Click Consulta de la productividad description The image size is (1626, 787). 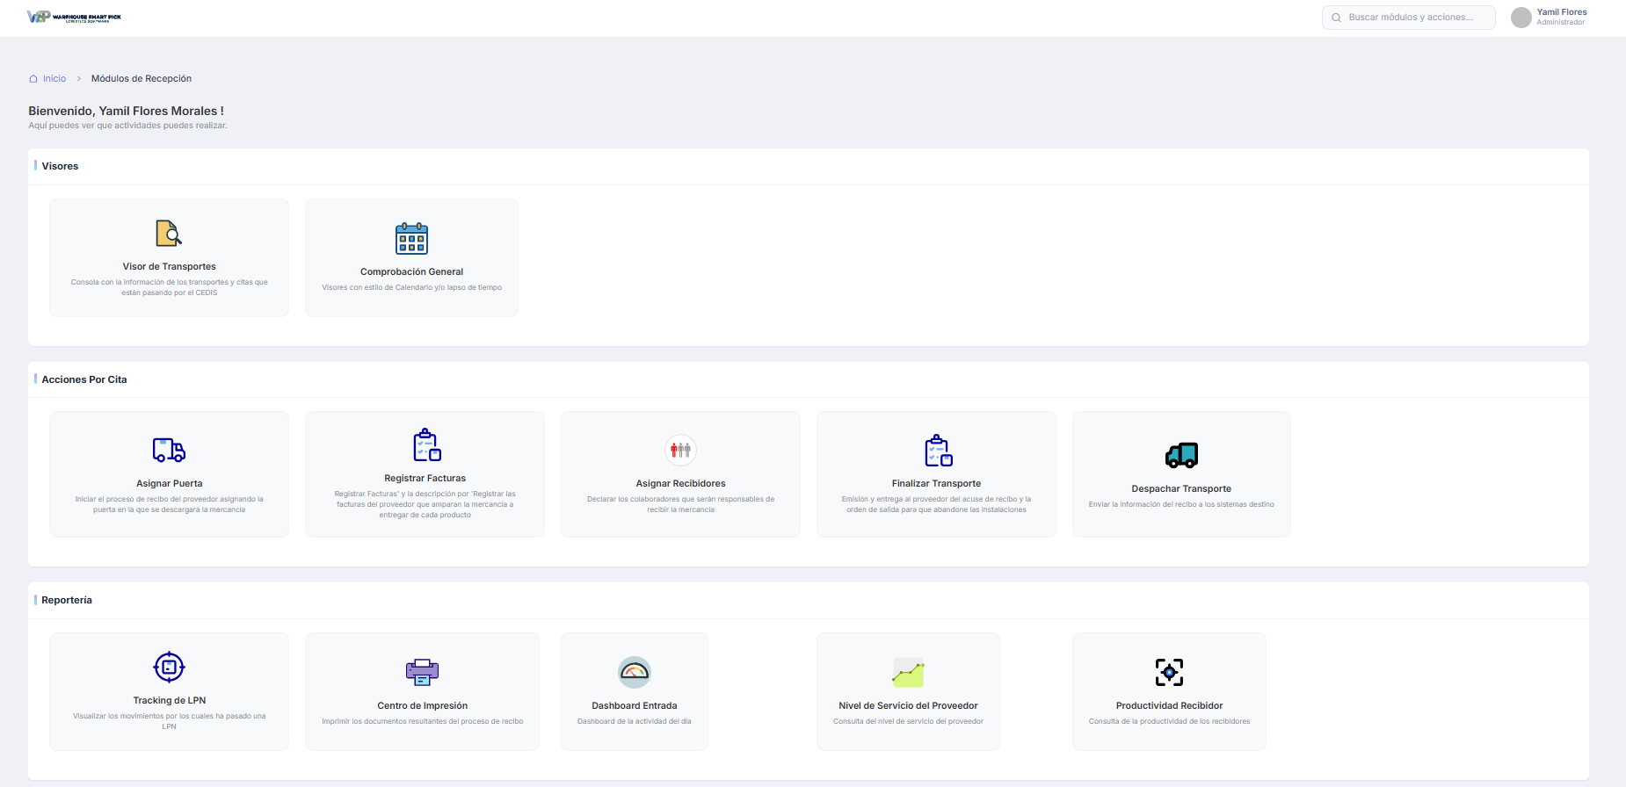point(1169,721)
